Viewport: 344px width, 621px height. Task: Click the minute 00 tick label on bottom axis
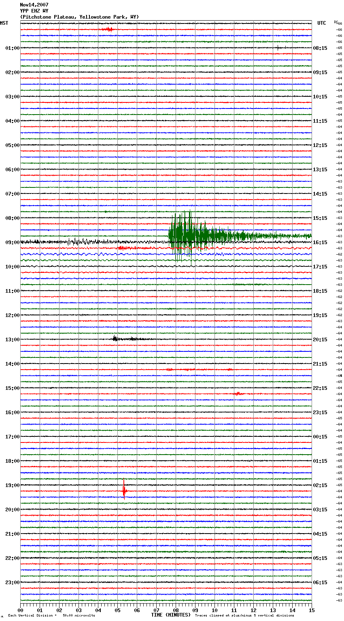tap(21, 610)
